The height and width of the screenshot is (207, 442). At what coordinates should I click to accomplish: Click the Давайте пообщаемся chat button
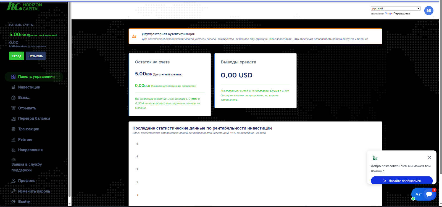point(402,181)
